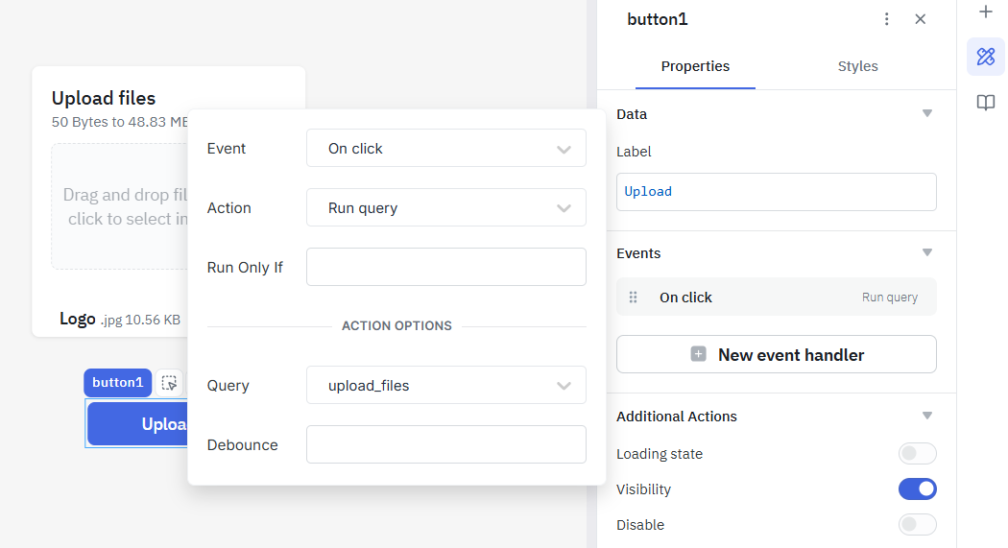This screenshot has height=548, width=1008.
Task: Switch to the Properties tab
Action: tap(695, 66)
